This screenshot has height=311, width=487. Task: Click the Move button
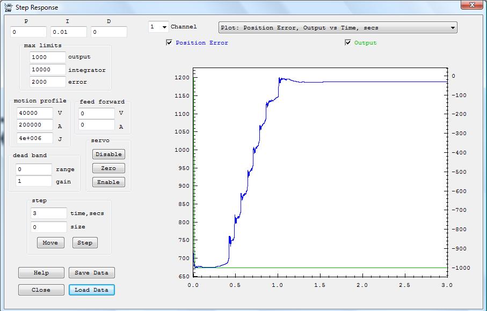[50, 243]
